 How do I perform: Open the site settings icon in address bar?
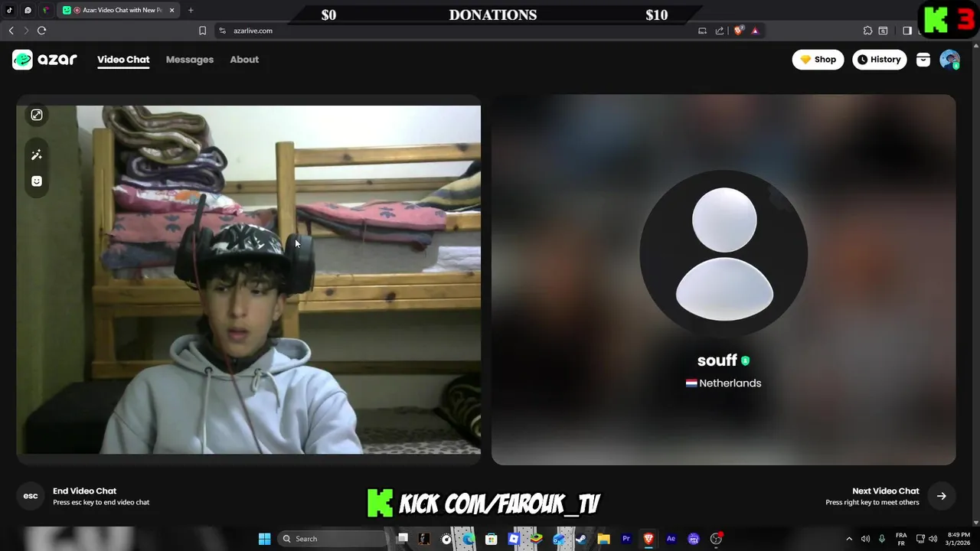pyautogui.click(x=222, y=31)
